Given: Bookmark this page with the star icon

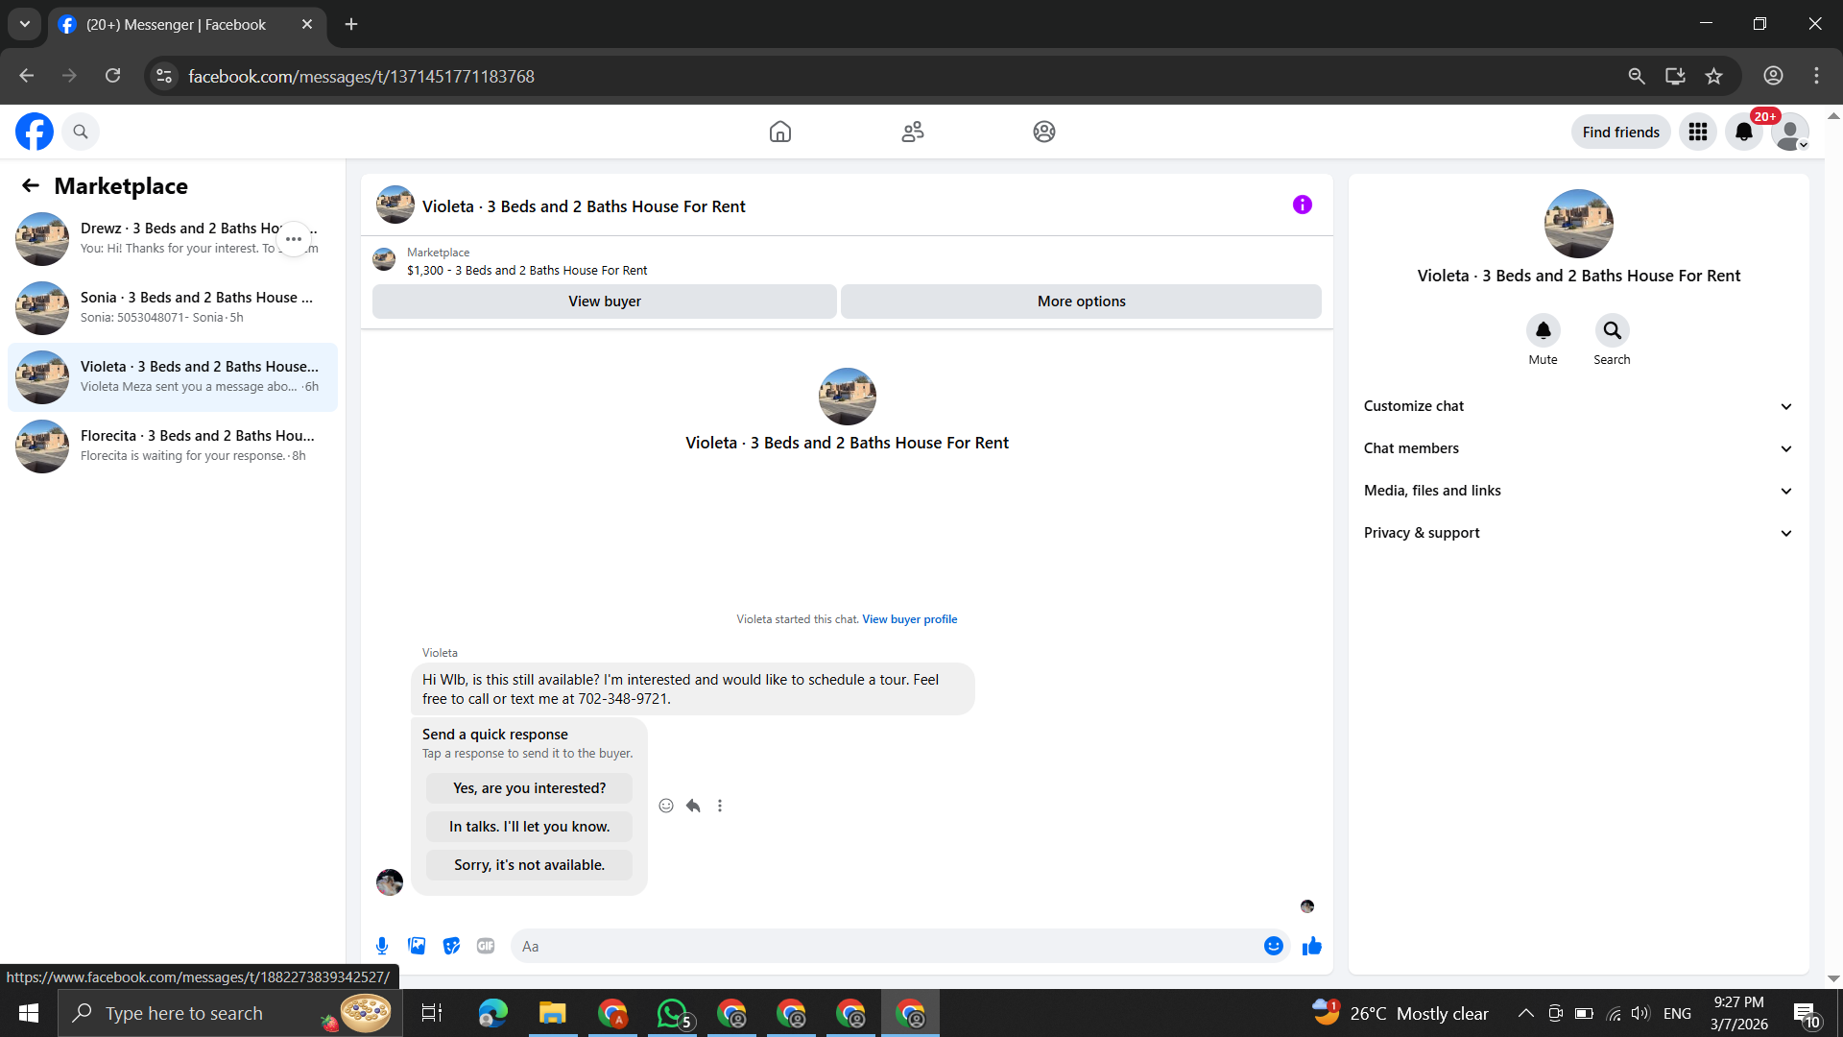Looking at the screenshot, I should 1714,76.
